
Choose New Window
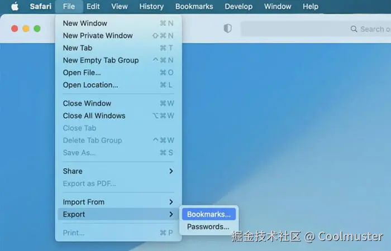point(118,23)
